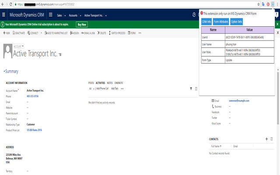Expand the Accounts navigation dropdown
The image size is (280, 175).
coord(80,16)
